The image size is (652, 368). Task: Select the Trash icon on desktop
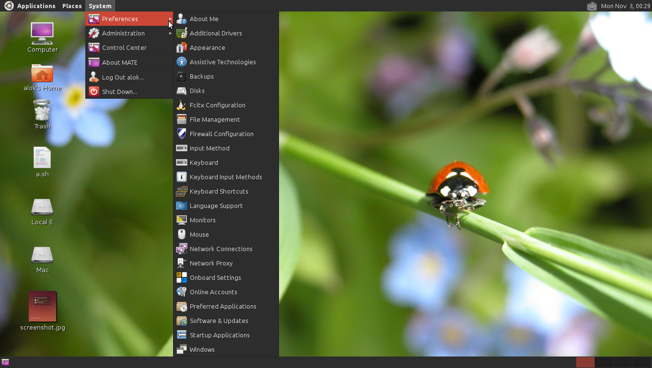42,110
